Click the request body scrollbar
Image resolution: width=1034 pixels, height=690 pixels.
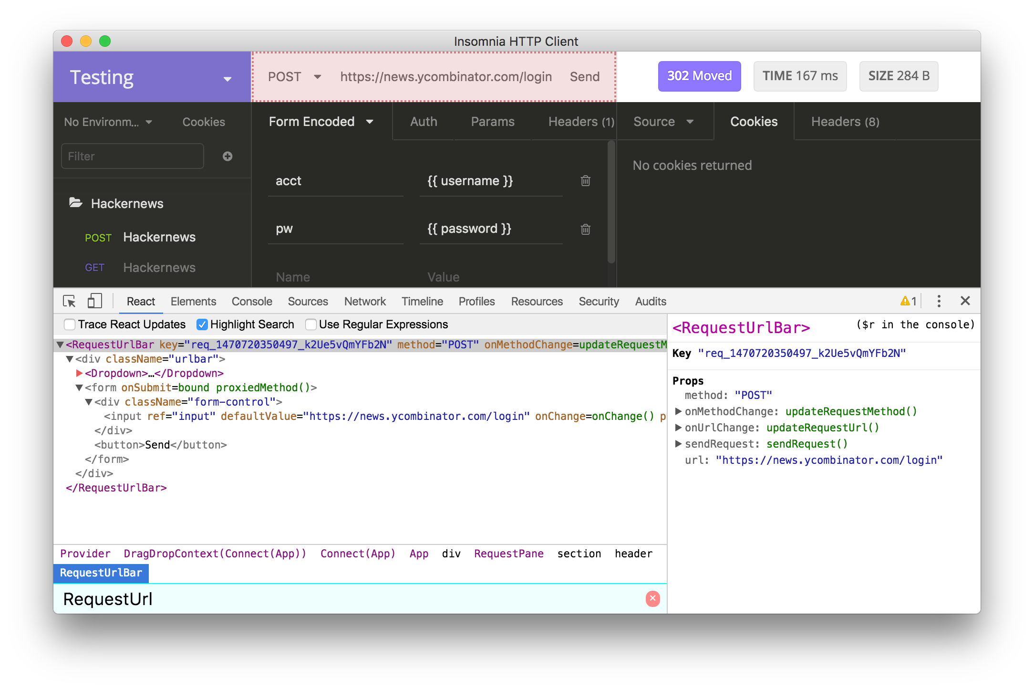coord(611,203)
